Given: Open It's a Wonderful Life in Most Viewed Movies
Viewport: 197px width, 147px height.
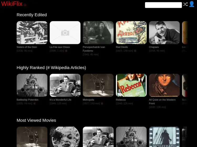Looking at the screenshot, I should tap(98, 137).
